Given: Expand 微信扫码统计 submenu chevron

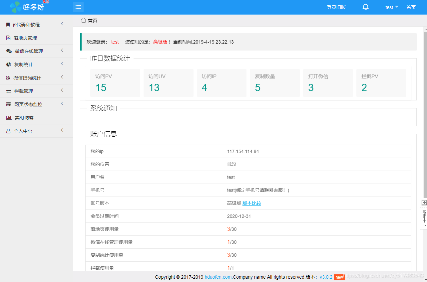Looking at the screenshot, I should click(x=62, y=77).
